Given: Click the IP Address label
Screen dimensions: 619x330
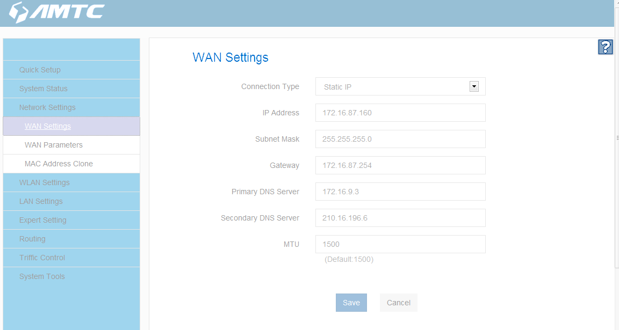Looking at the screenshot, I should coord(280,113).
